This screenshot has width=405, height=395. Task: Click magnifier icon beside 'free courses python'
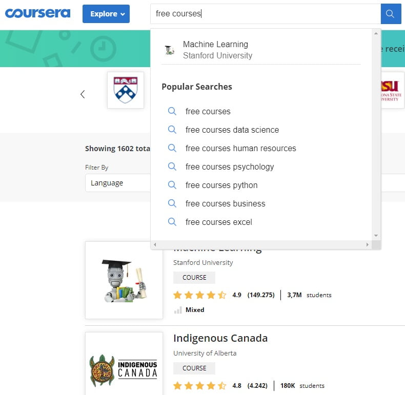(x=172, y=185)
